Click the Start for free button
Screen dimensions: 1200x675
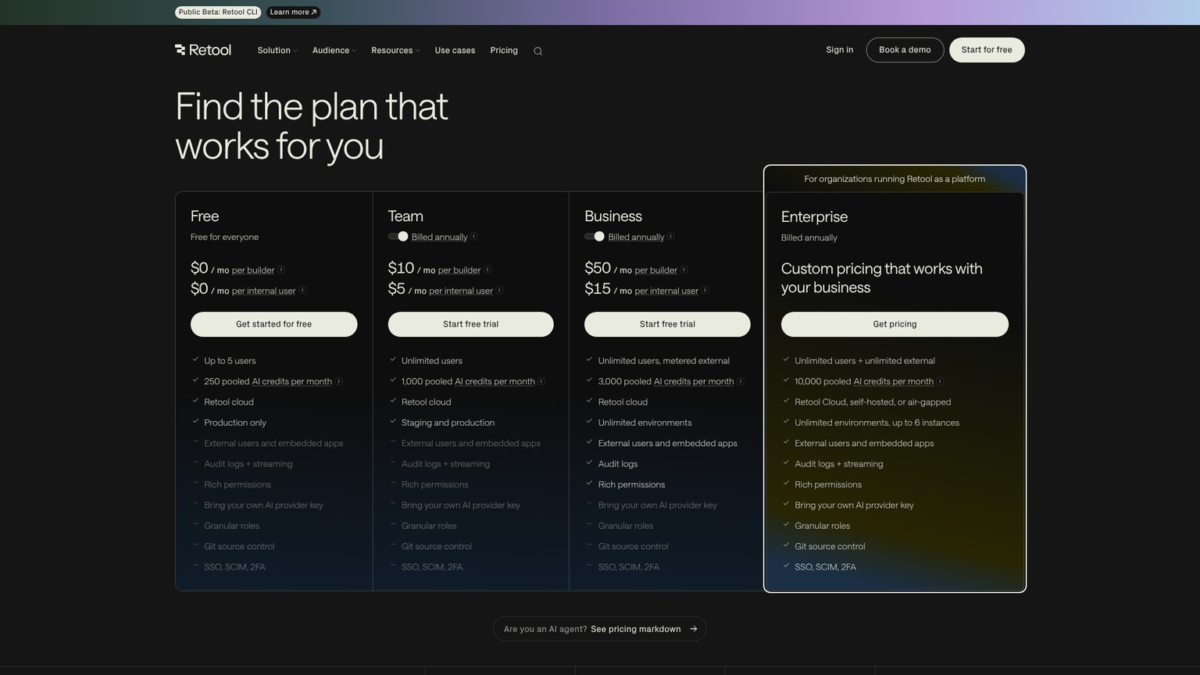tap(987, 50)
